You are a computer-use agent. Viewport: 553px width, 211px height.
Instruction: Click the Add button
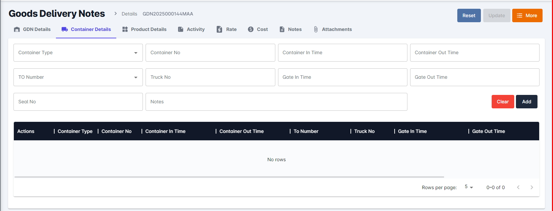pyautogui.click(x=526, y=102)
